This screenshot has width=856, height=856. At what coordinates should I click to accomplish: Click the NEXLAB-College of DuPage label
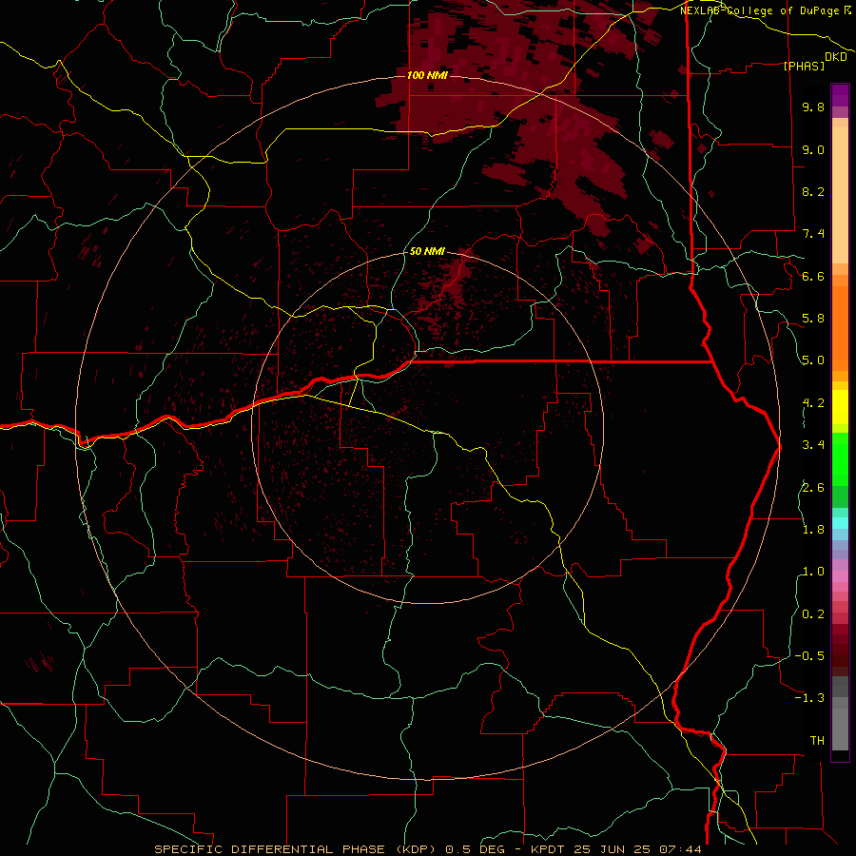coord(759,10)
